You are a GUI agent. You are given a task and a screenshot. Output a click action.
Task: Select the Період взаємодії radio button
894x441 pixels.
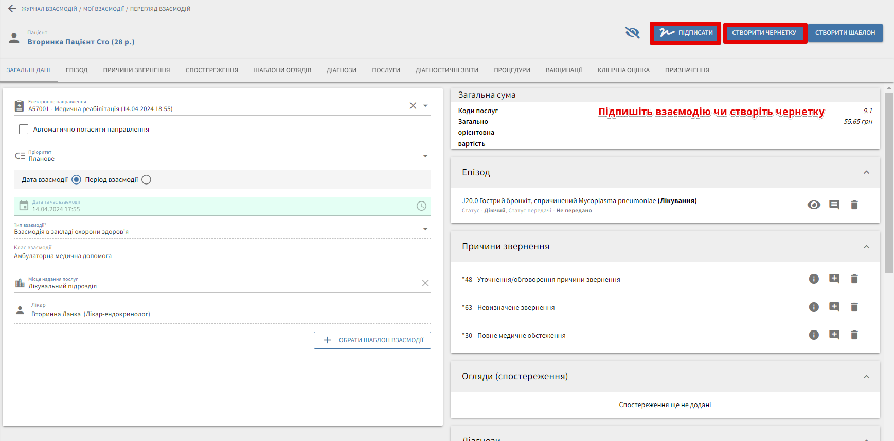(x=147, y=180)
